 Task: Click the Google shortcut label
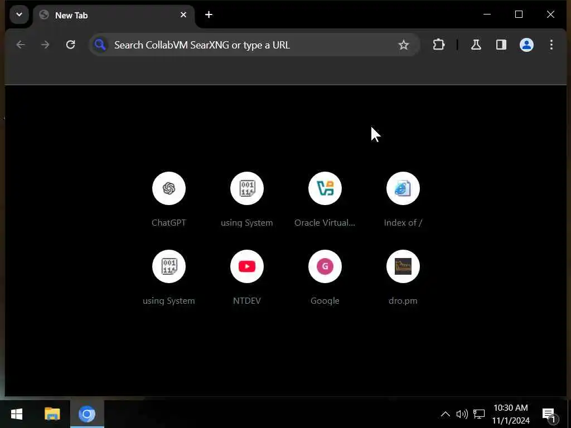coord(325,300)
